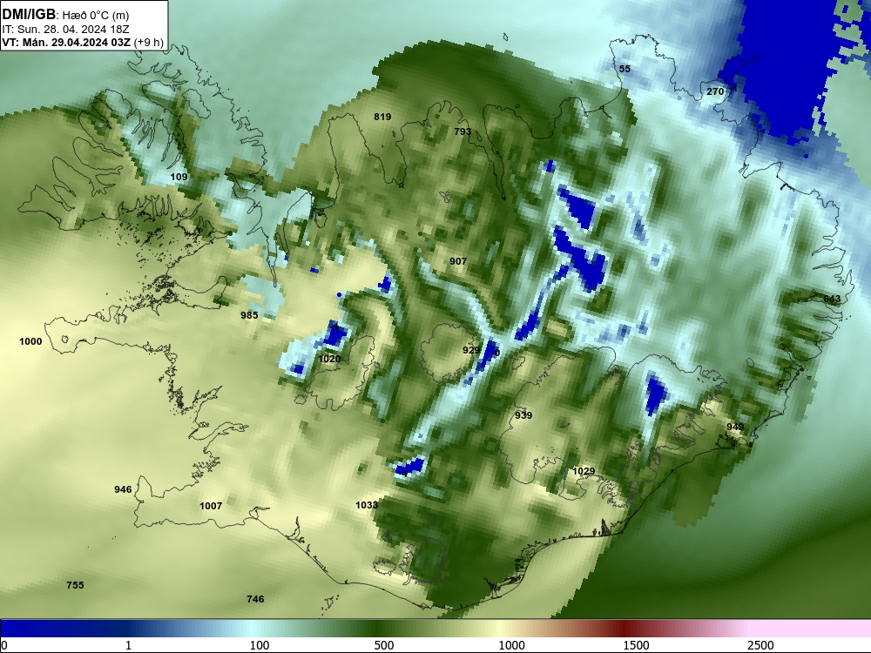Click the map value 907
Image resolution: width=871 pixels, height=653 pixels.
coord(458,261)
